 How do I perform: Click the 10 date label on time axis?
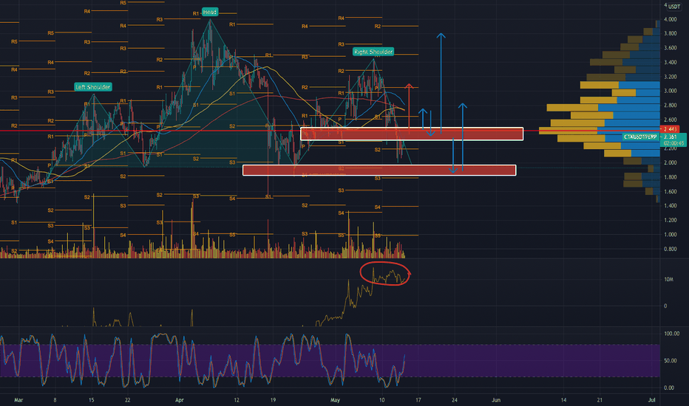point(382,400)
